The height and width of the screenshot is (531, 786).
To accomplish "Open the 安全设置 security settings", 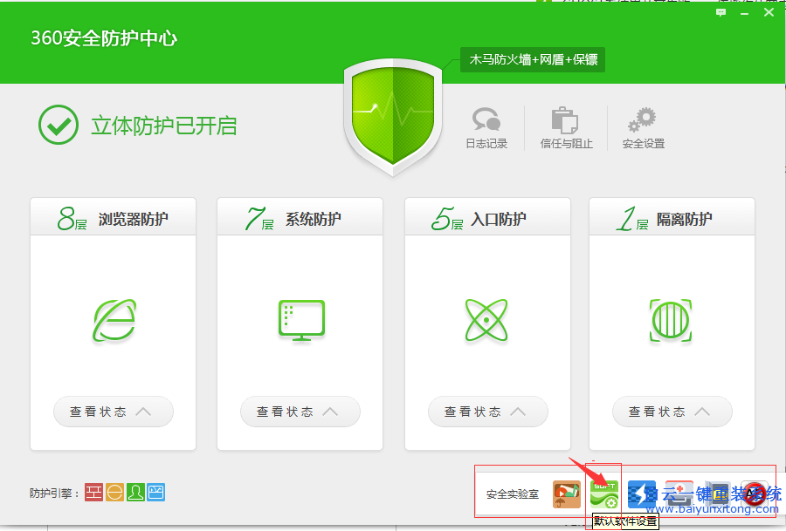I will [x=642, y=126].
